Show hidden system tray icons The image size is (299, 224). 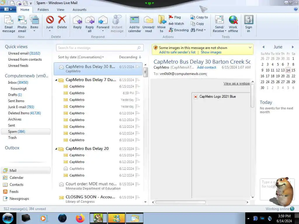coord(248,218)
